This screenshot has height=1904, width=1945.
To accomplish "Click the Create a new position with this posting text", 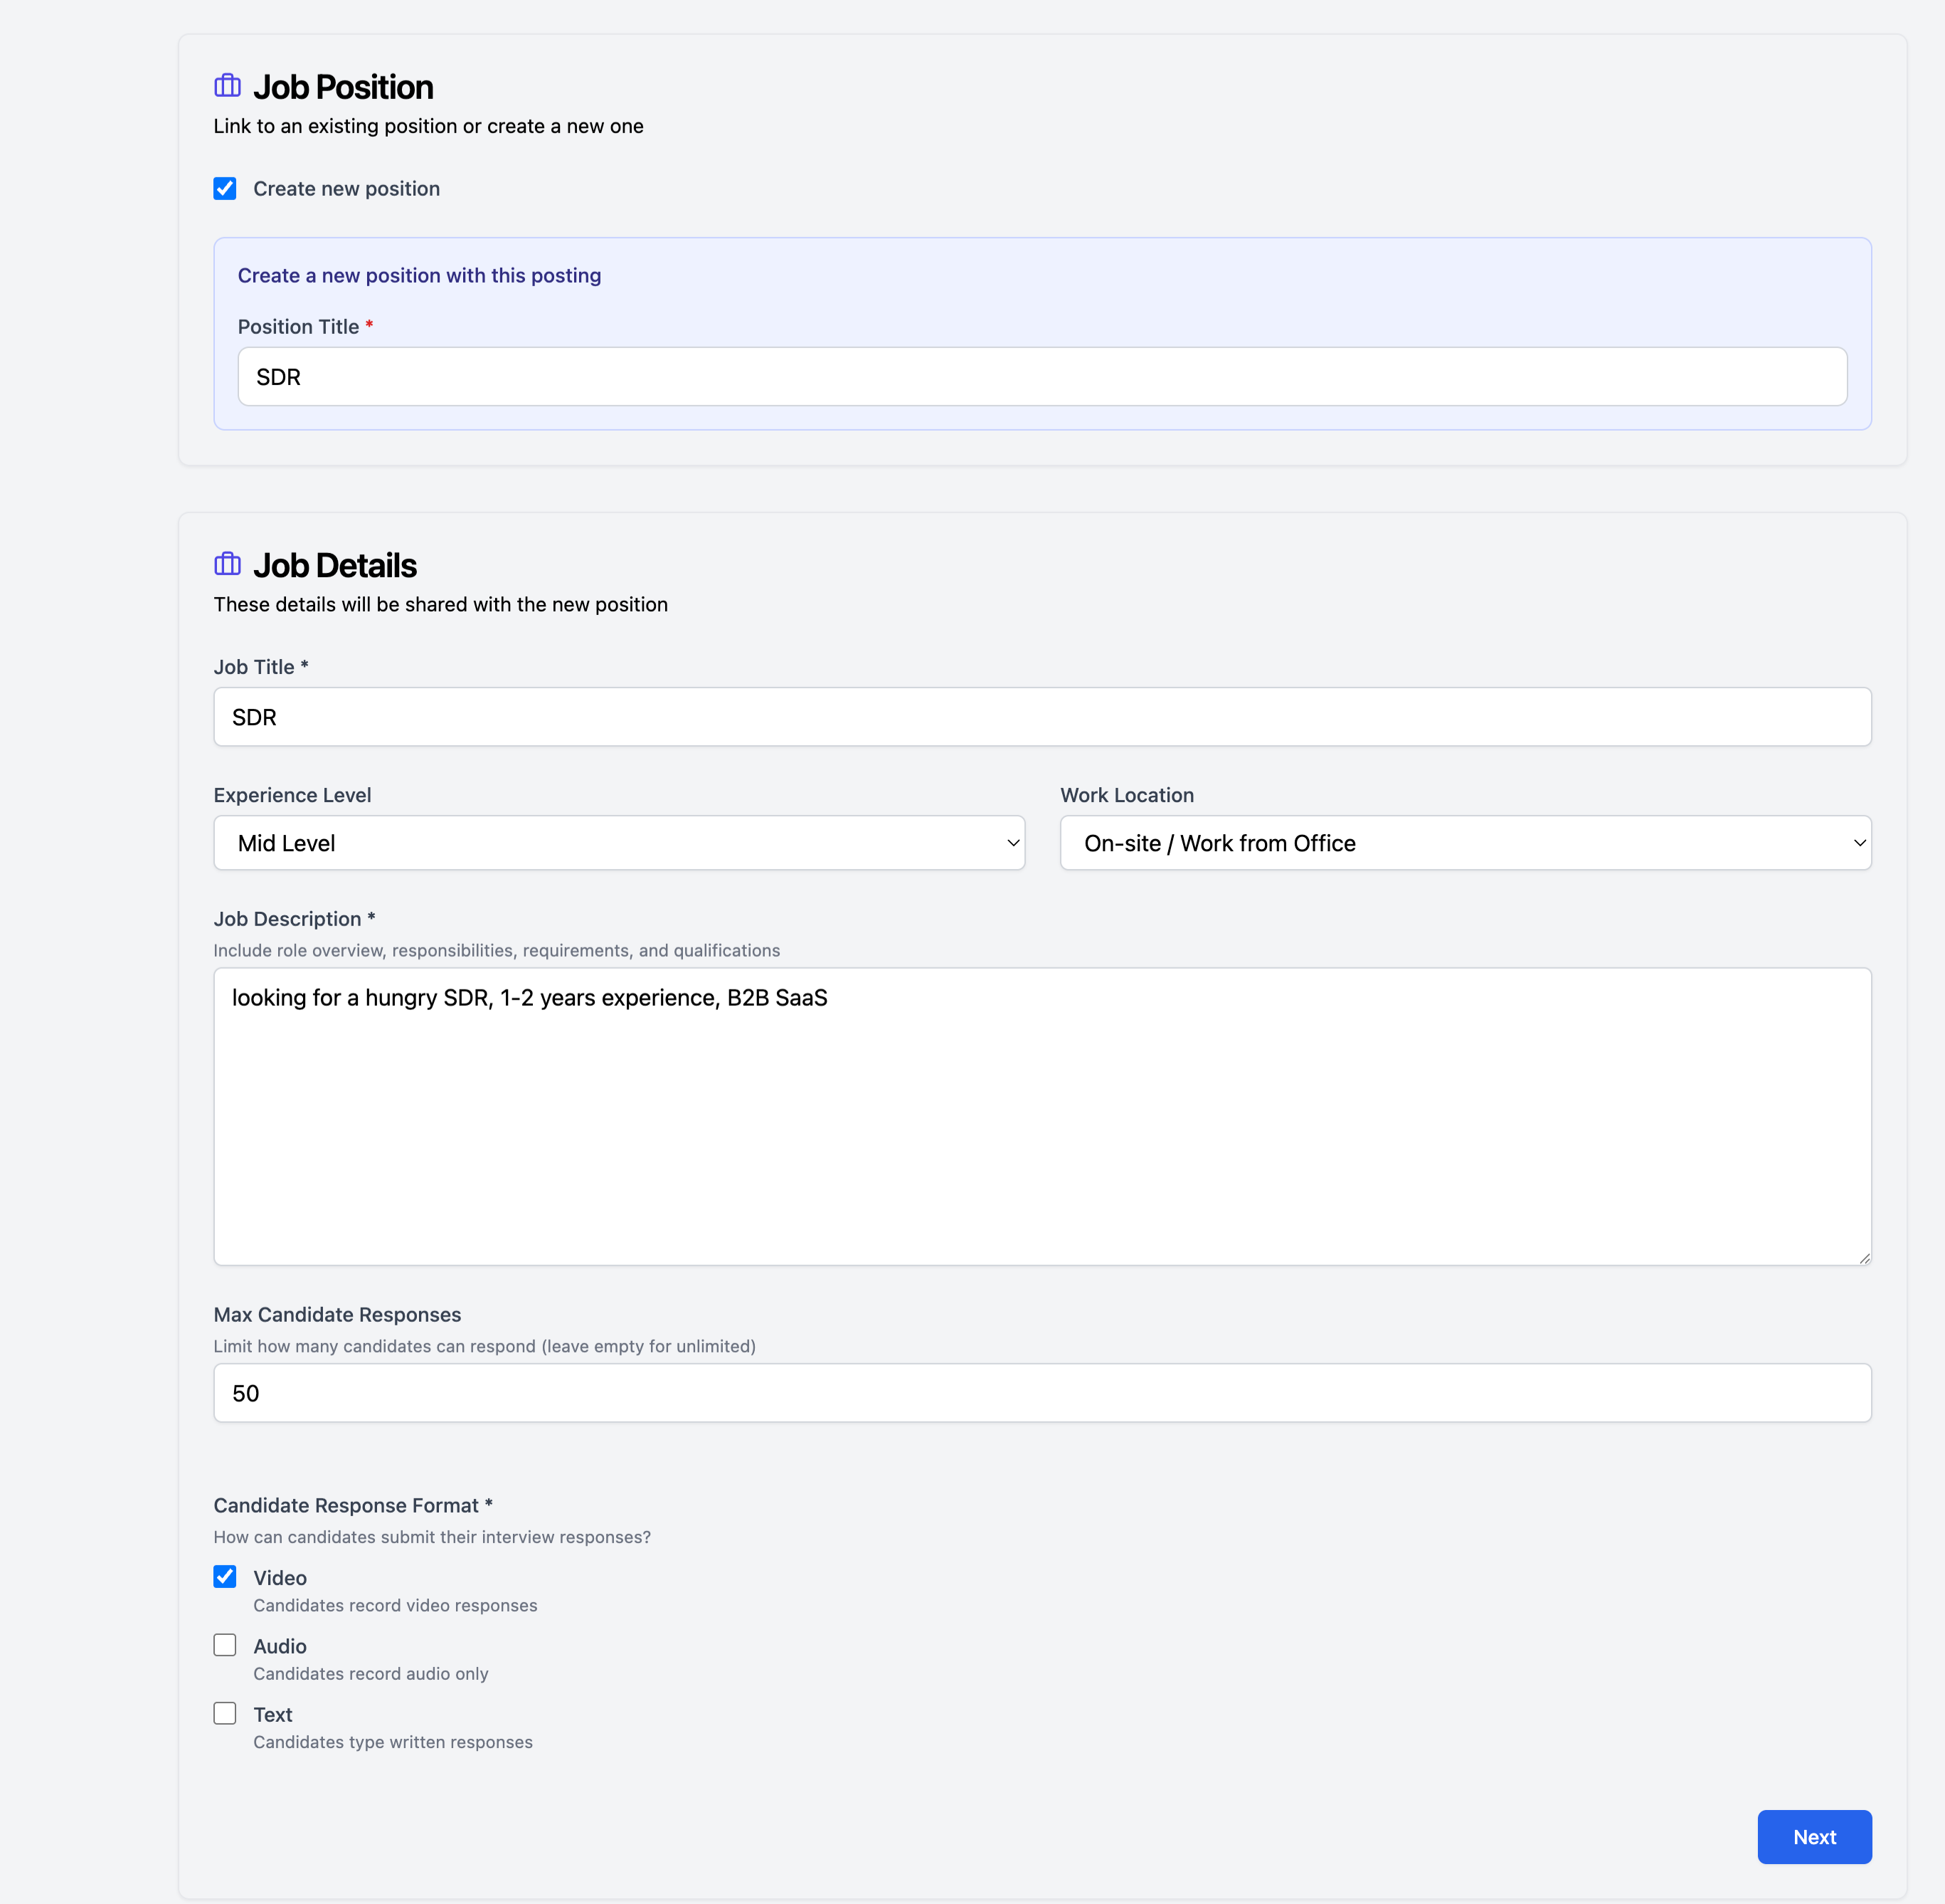I will [419, 275].
